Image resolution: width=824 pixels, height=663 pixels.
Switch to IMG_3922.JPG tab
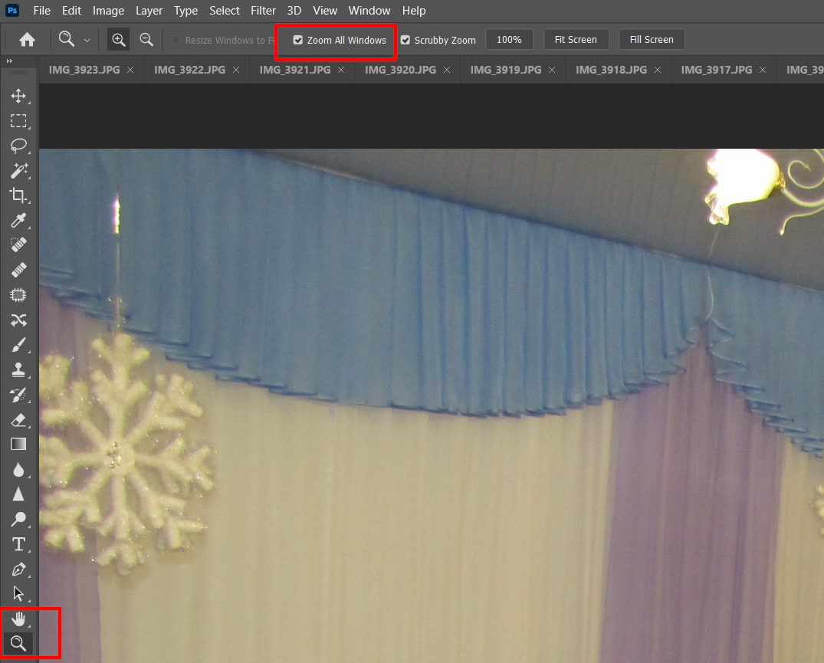189,70
